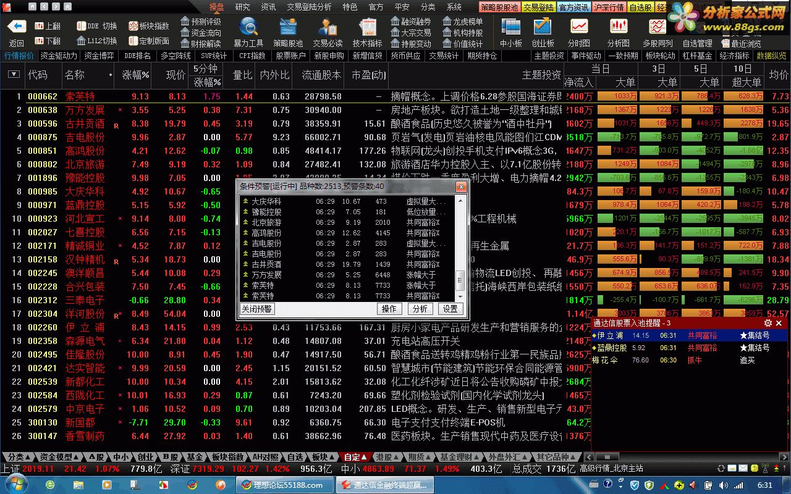Open 财报解读 in the toolbar

[201, 44]
